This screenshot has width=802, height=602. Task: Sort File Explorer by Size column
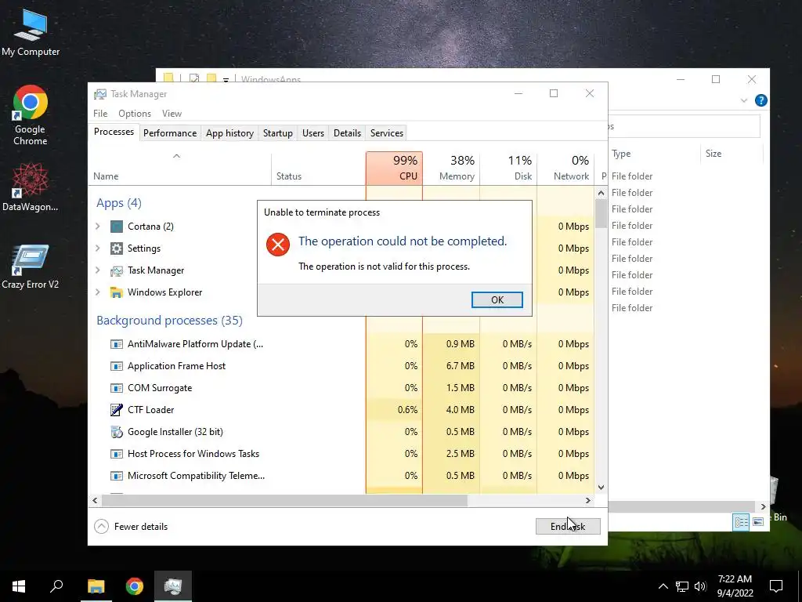731,154
